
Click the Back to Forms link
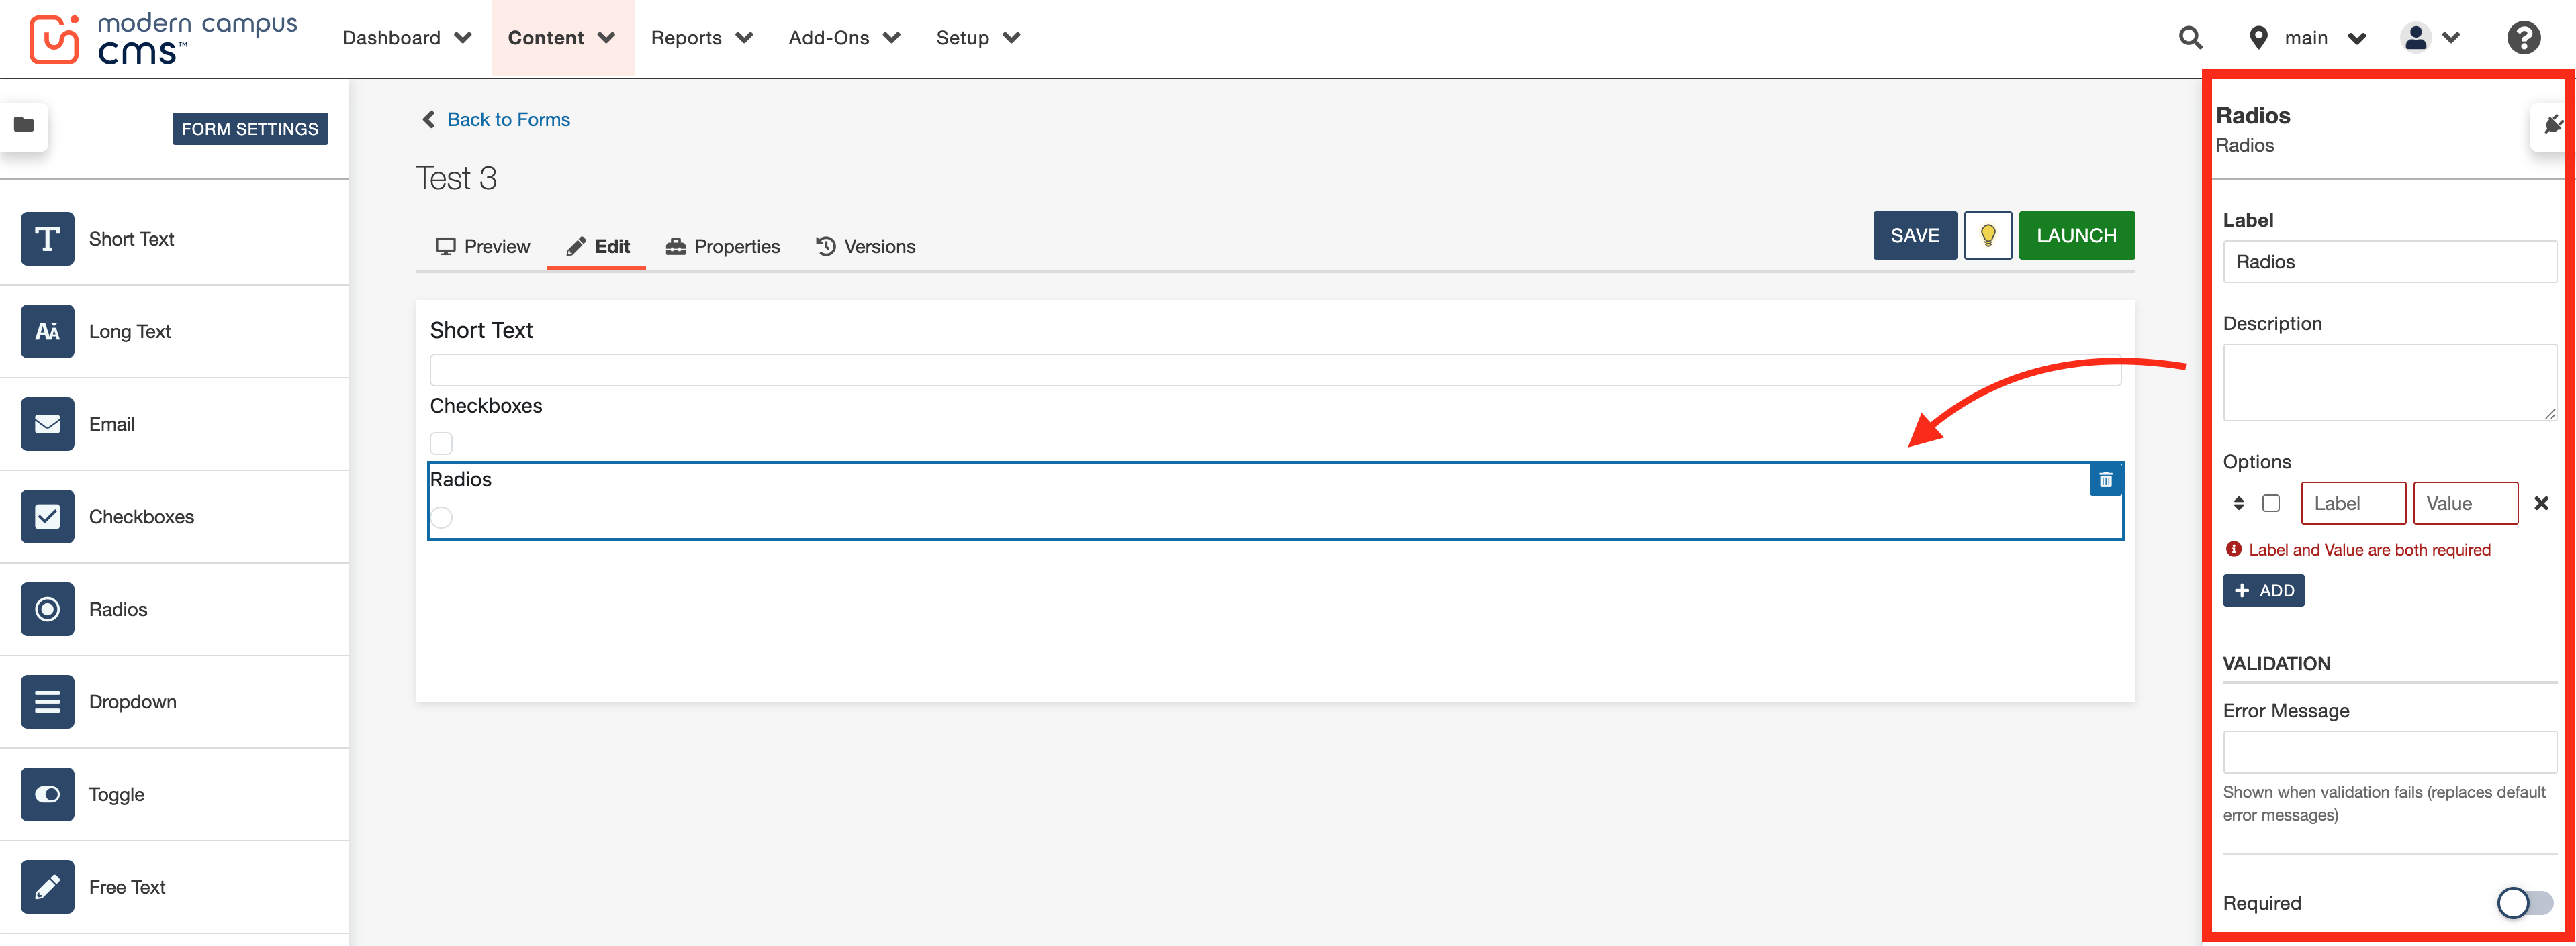pyautogui.click(x=508, y=119)
